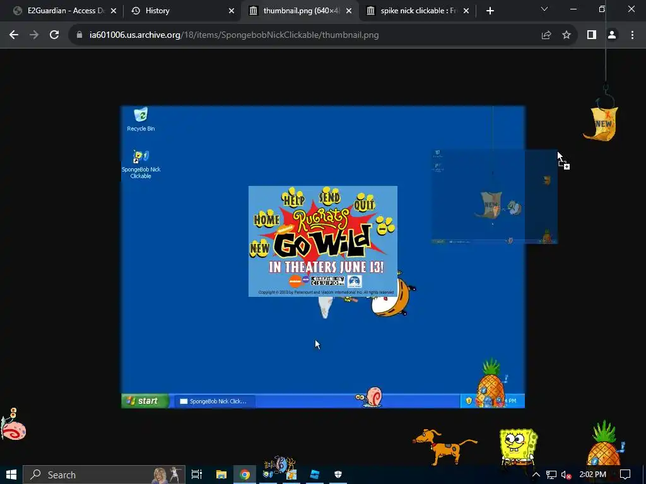Click the ghosted dragged thumbnail preview
The image size is (646, 484).
click(x=495, y=197)
